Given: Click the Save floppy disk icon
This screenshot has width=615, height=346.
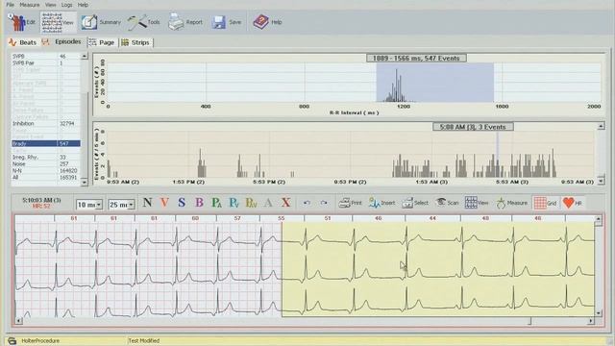Looking at the screenshot, I should point(227,22).
